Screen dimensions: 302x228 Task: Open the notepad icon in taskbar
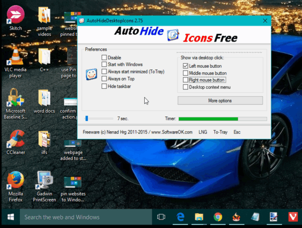pyautogui.click(x=255, y=217)
